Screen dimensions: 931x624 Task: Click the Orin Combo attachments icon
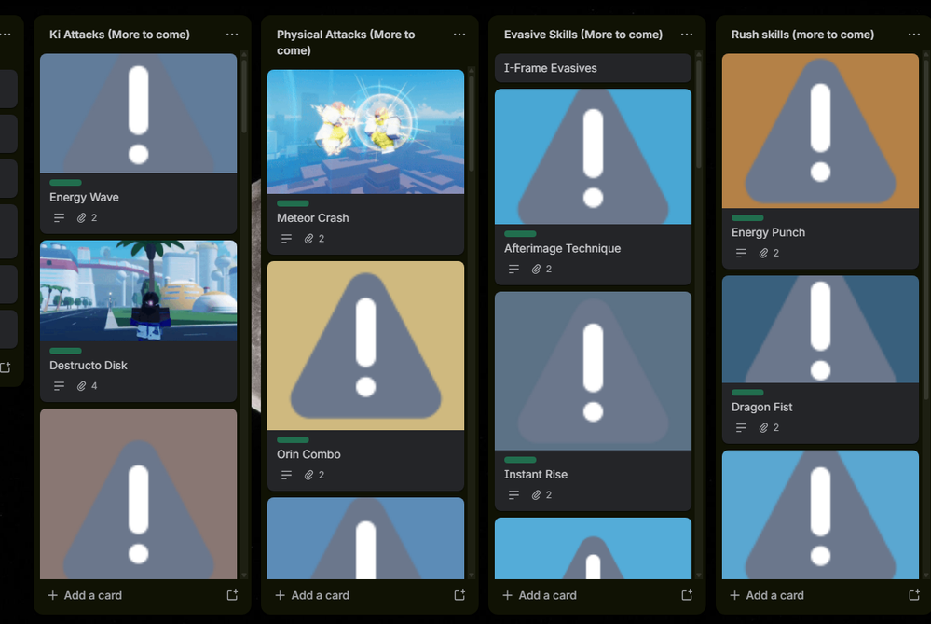[x=308, y=476]
